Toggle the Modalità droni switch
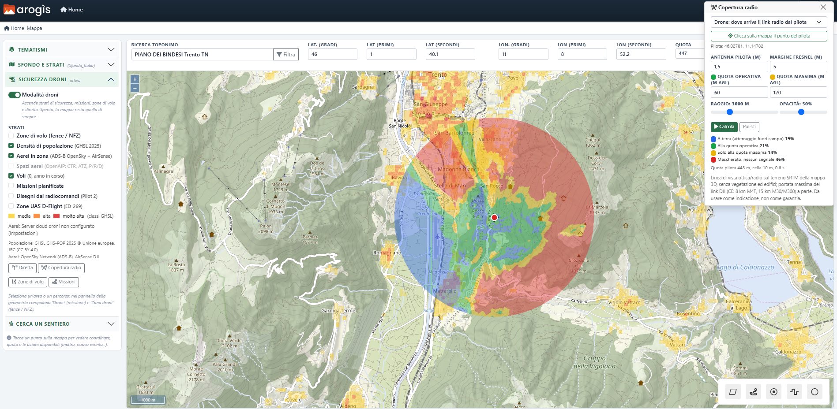The height and width of the screenshot is (409, 837). (15, 95)
